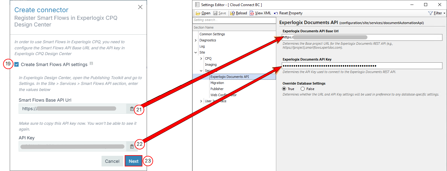Expand the Diagnostics tree node
Viewport: 447px width, 171px height.
[195, 40]
